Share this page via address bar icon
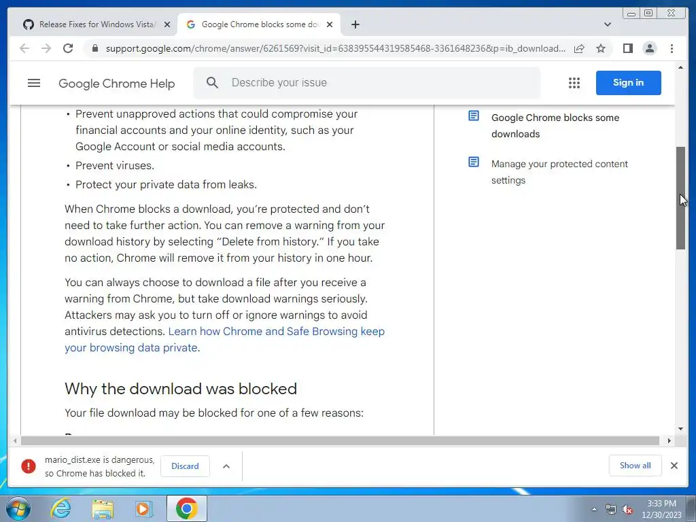The width and height of the screenshot is (696, 522). pos(579,48)
